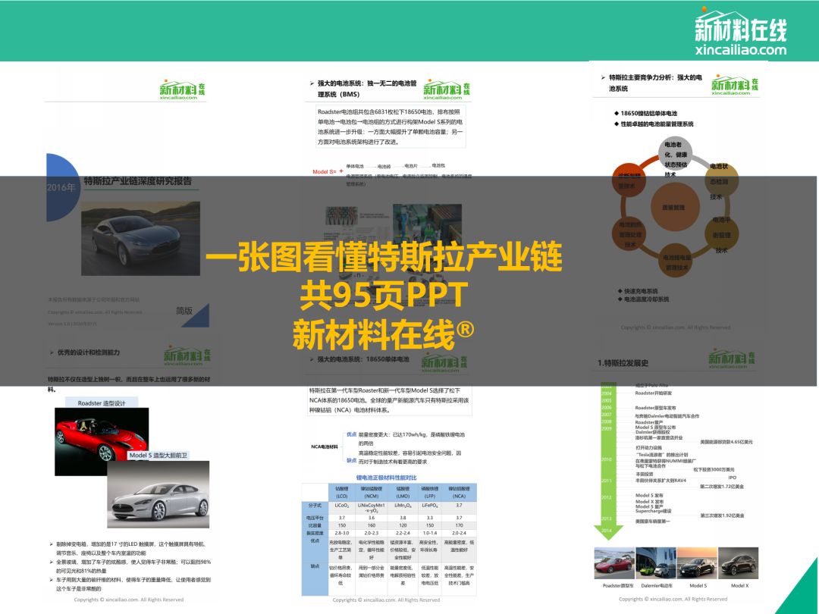The height and width of the screenshot is (614, 819).
Task: Click the logo on the design capability slide
Action: click(187, 355)
